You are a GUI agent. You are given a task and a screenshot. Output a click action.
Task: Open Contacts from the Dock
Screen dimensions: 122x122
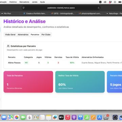[x=36, y=118]
